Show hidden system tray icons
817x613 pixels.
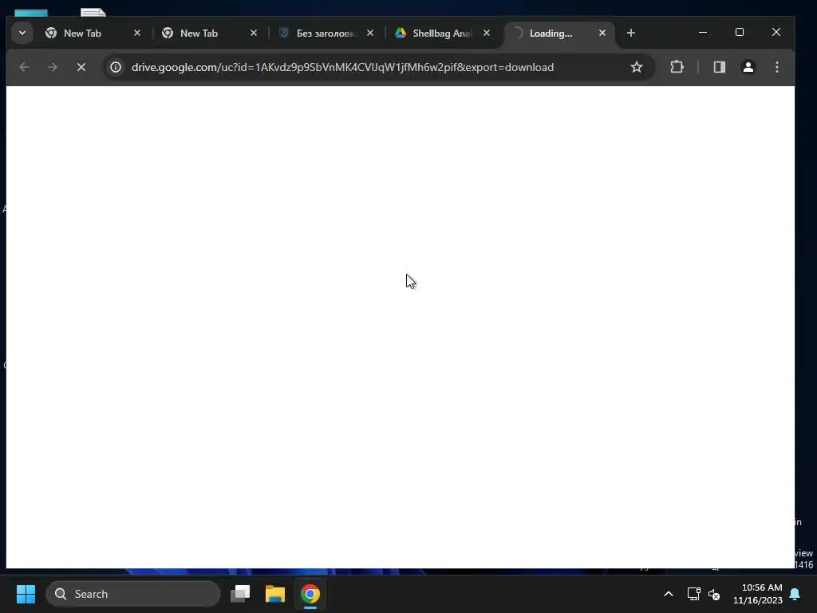669,594
